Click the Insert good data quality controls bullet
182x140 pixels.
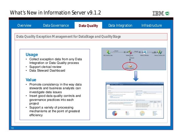click(55, 100)
